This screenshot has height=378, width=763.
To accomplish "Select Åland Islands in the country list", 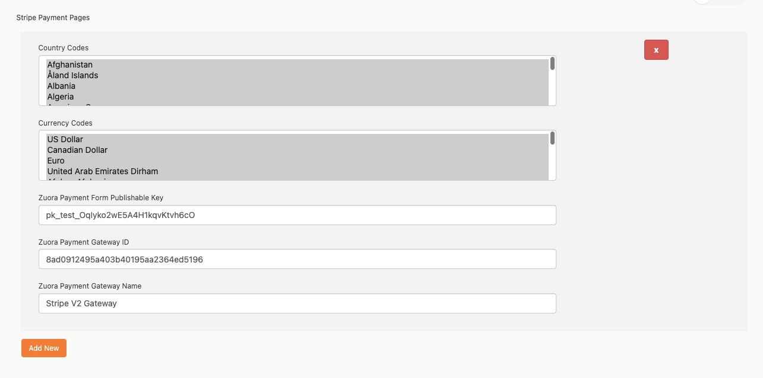I will 73,75.
